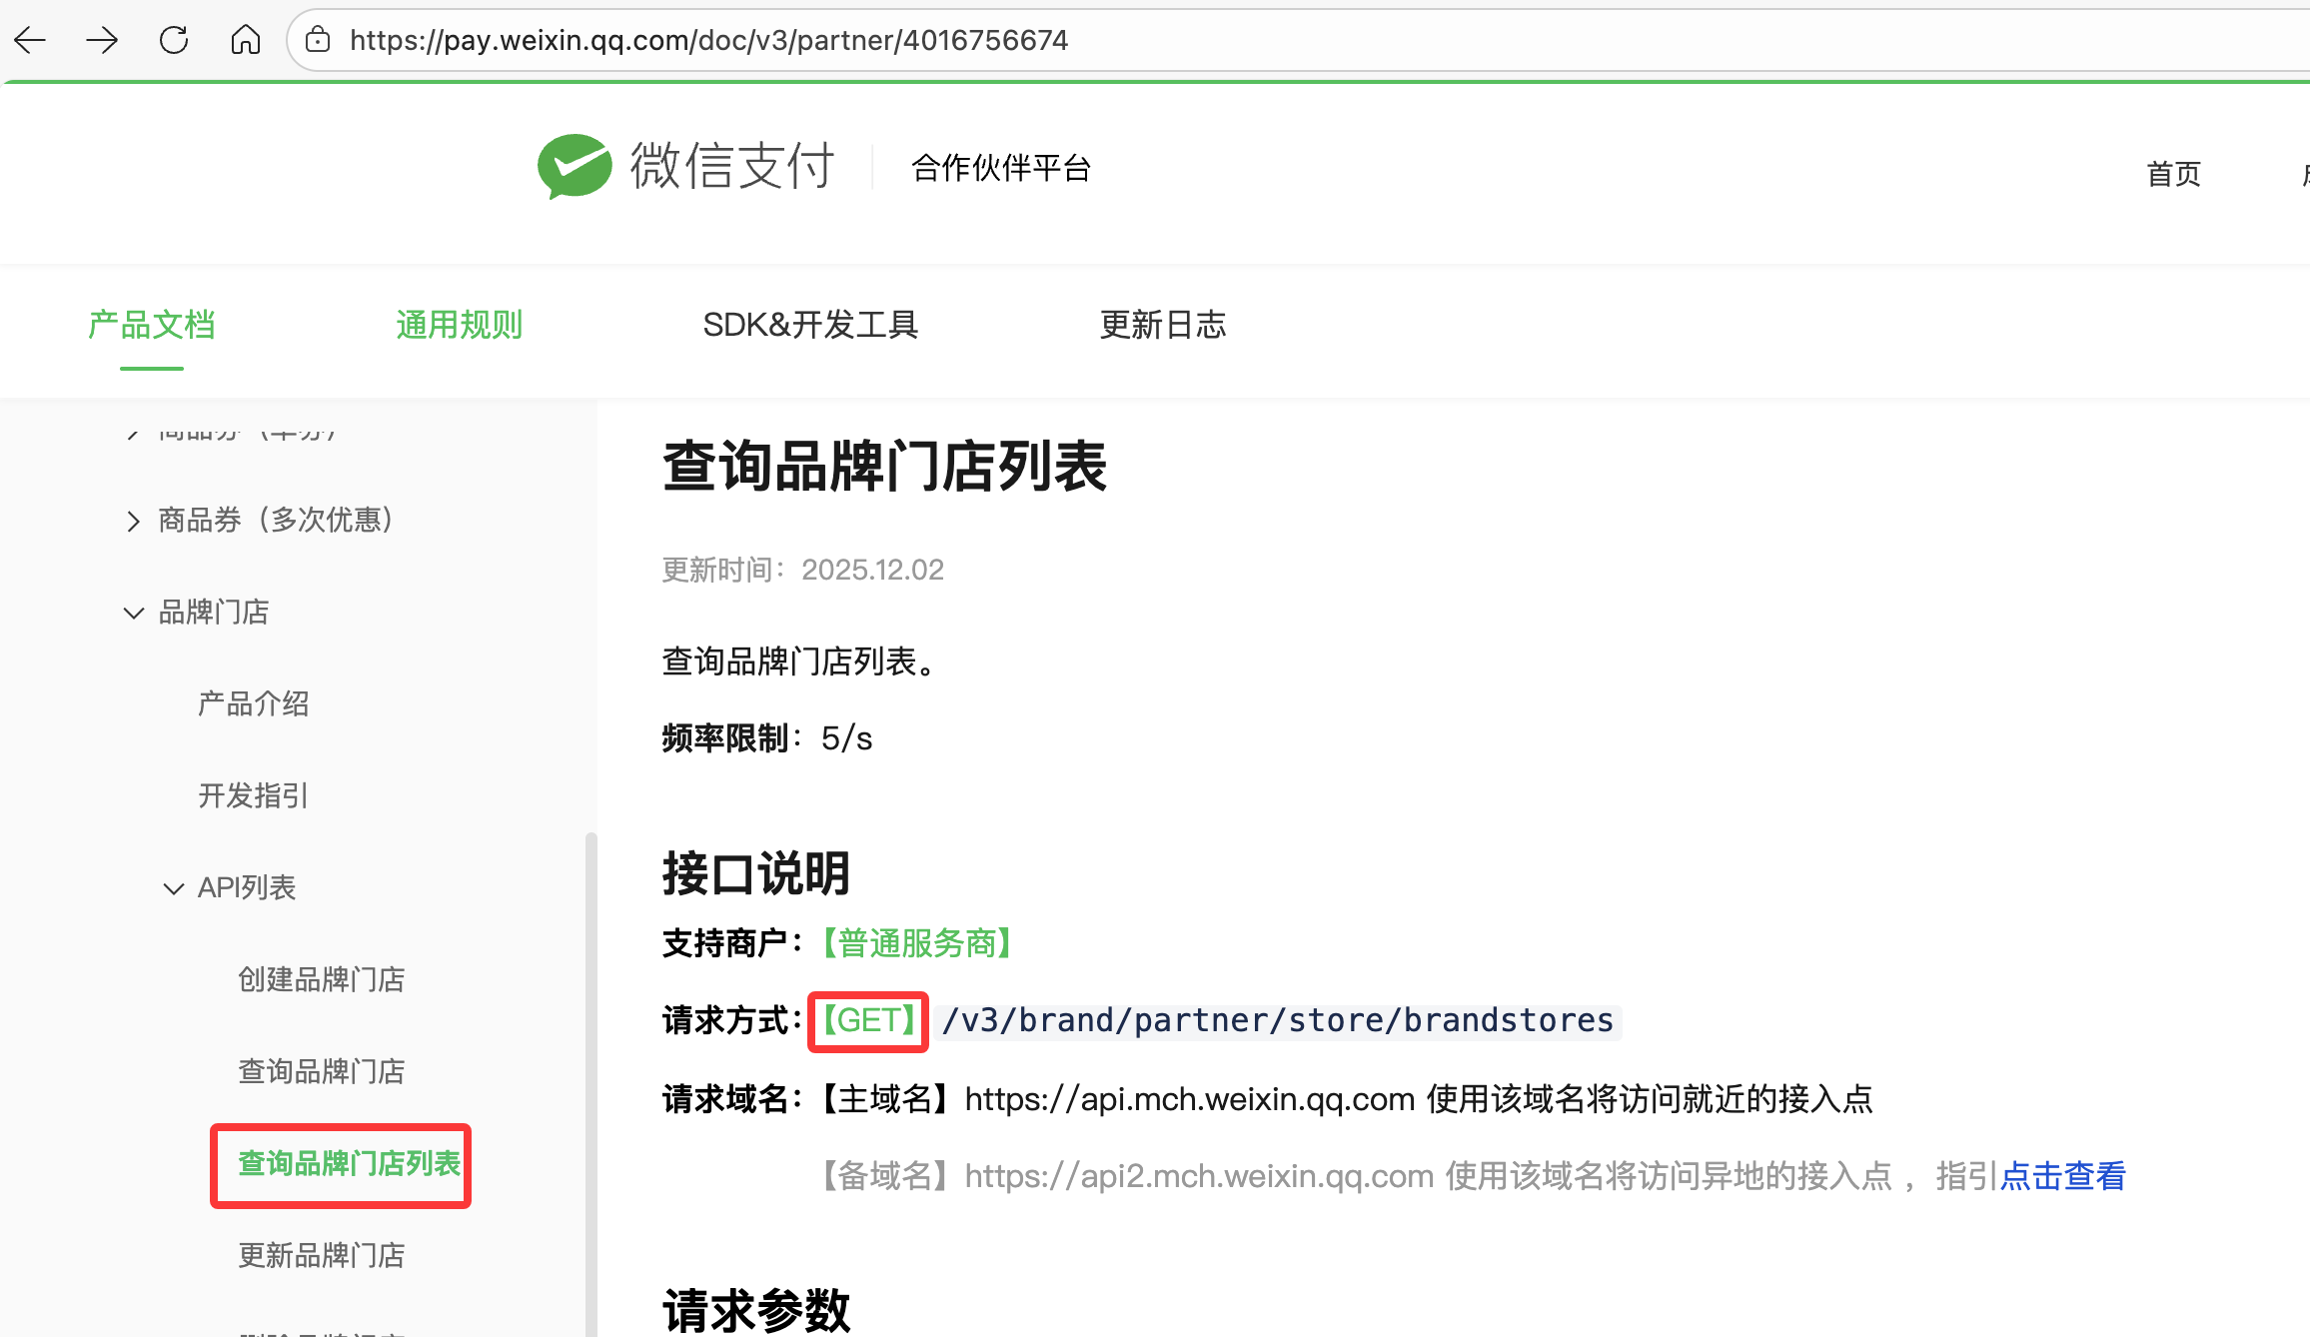
Task: Switch to 通用规则 tab
Action: (459, 325)
